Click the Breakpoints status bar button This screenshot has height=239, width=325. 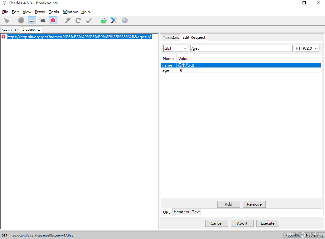coord(314,235)
